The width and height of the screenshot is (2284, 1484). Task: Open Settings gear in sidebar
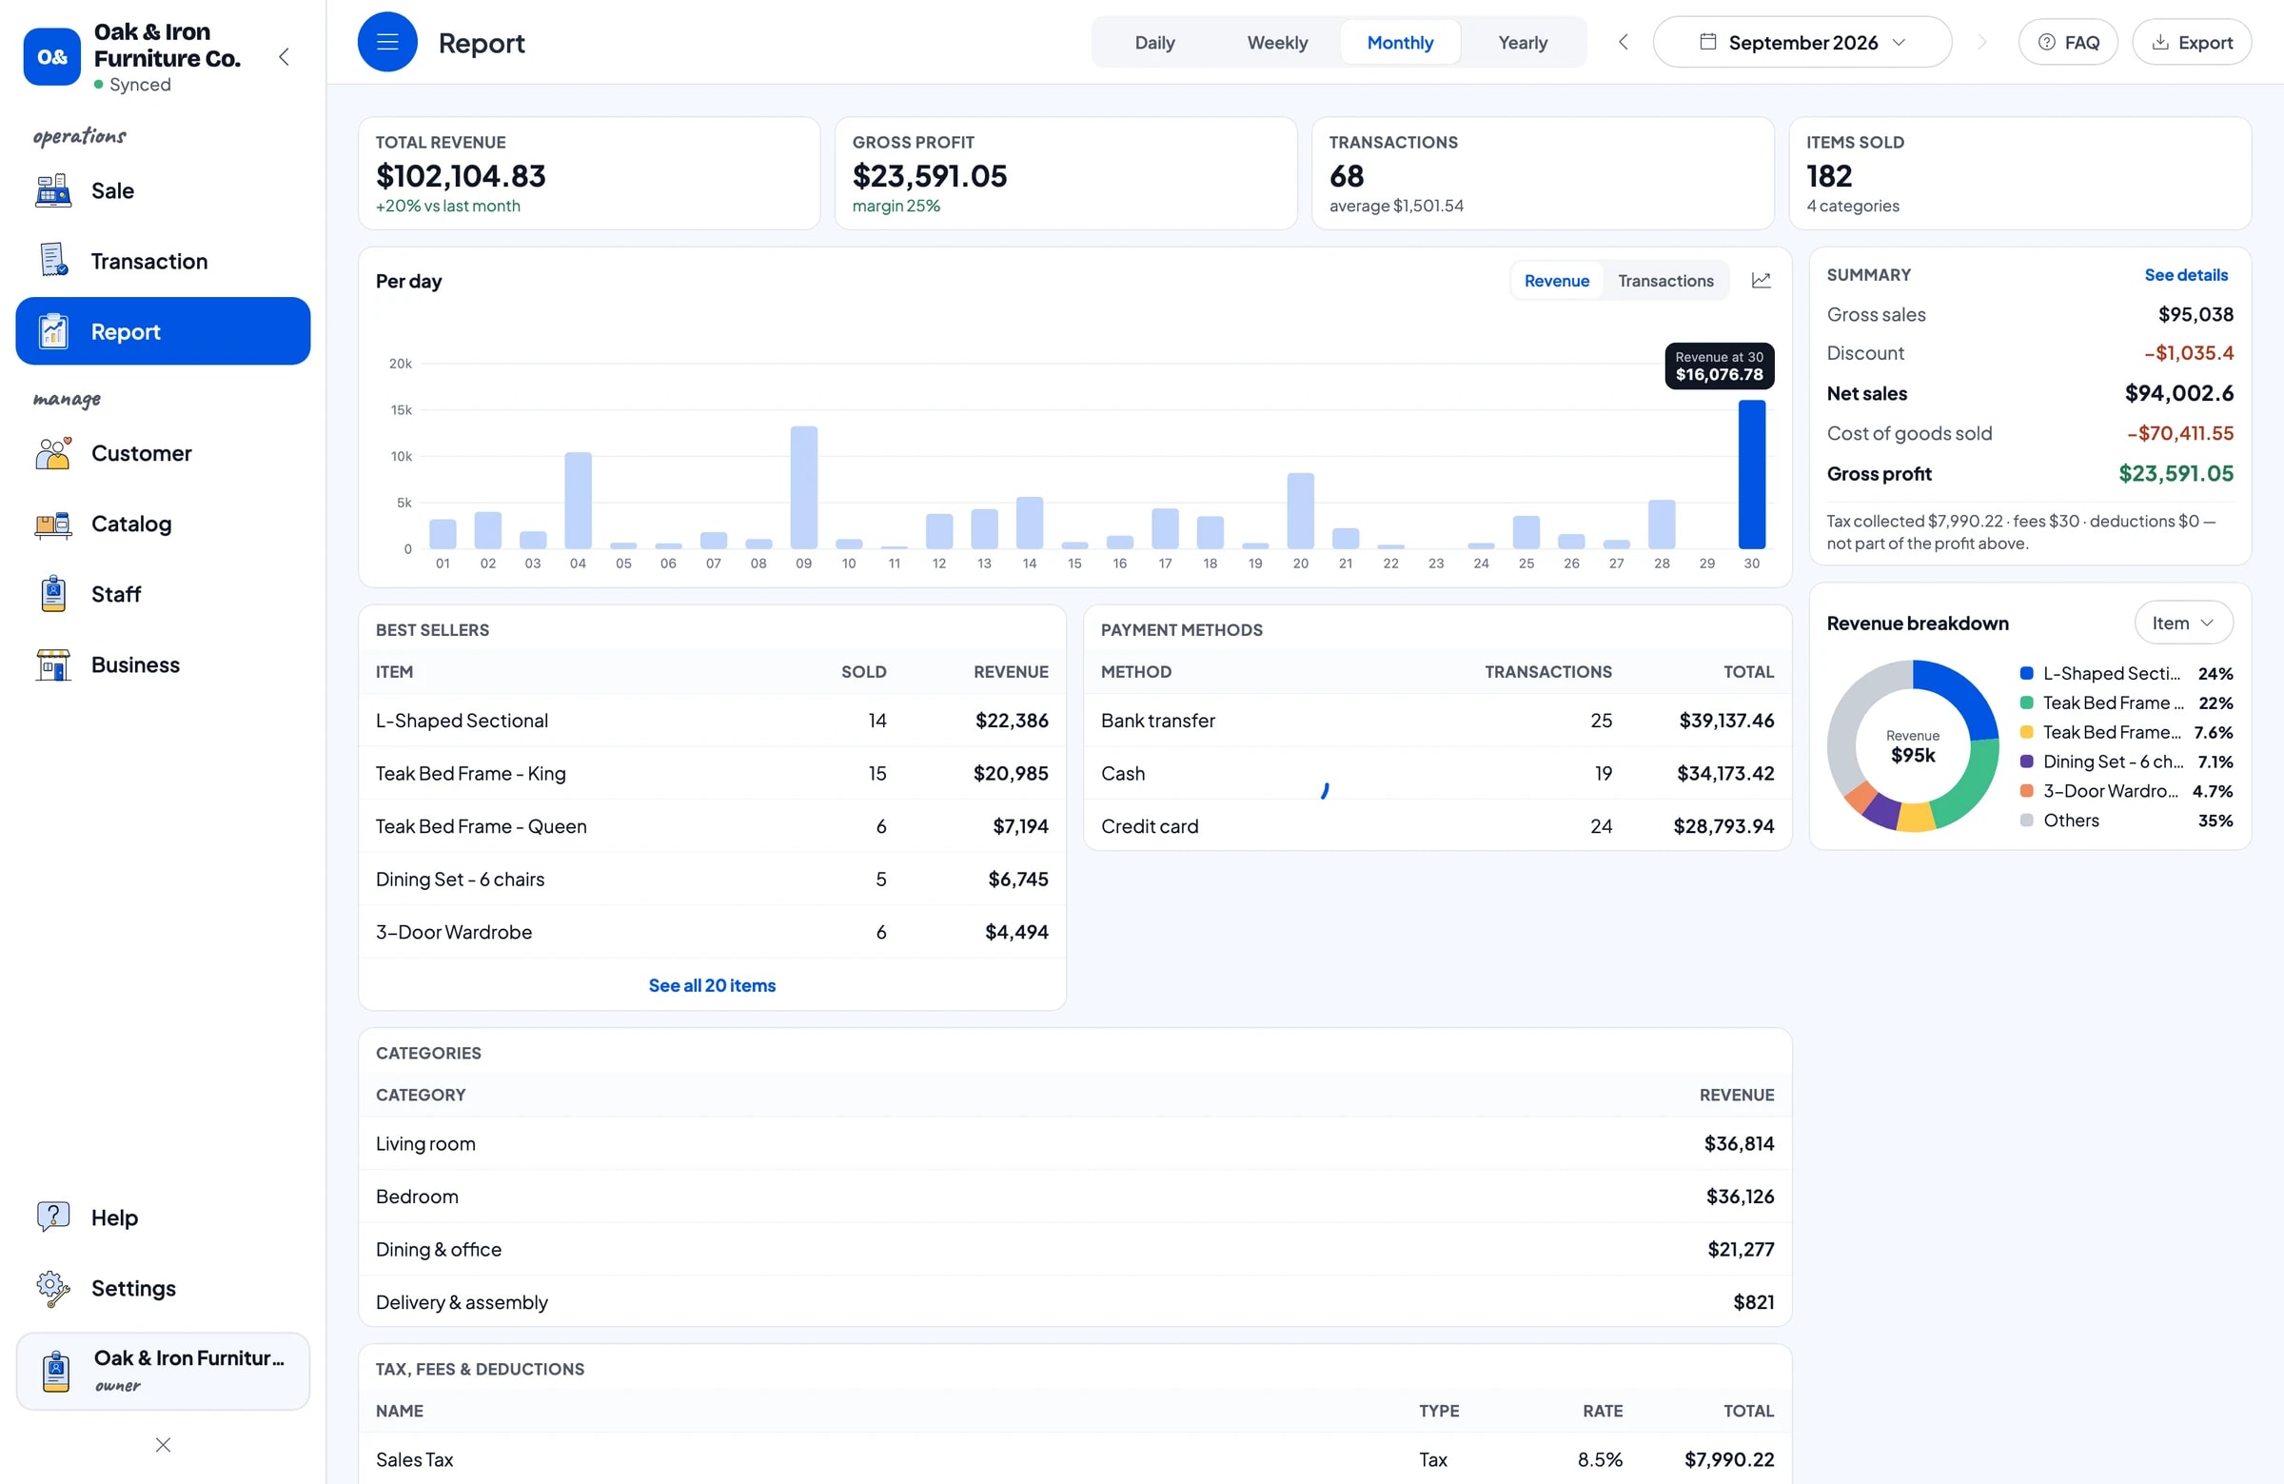pyautogui.click(x=163, y=1288)
